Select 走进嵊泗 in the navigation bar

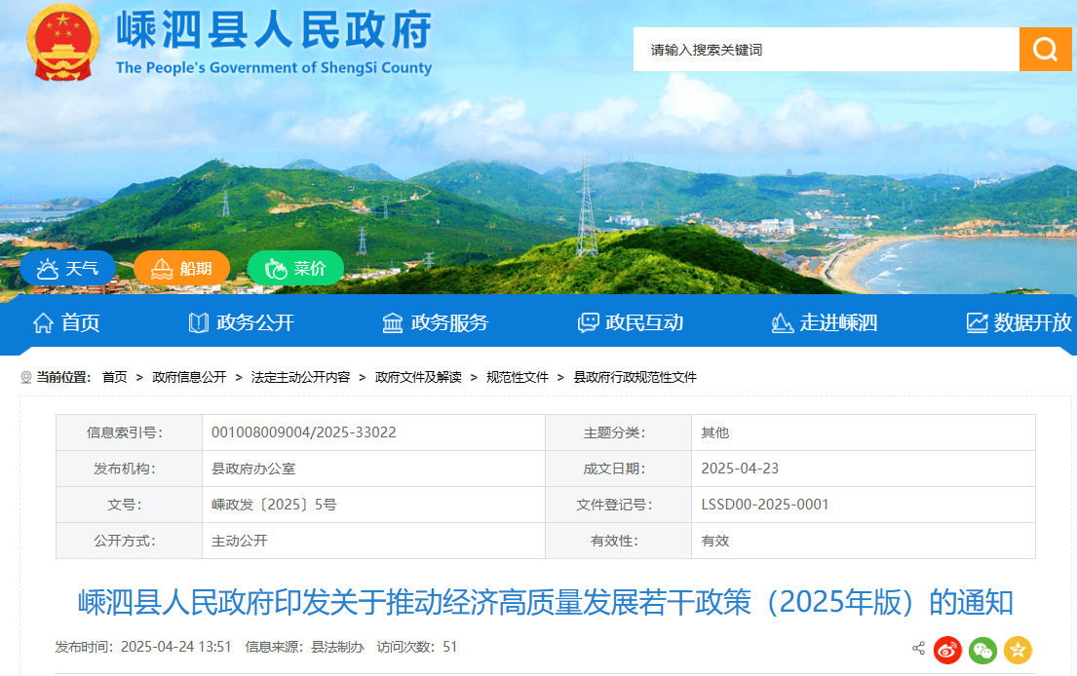tap(825, 322)
